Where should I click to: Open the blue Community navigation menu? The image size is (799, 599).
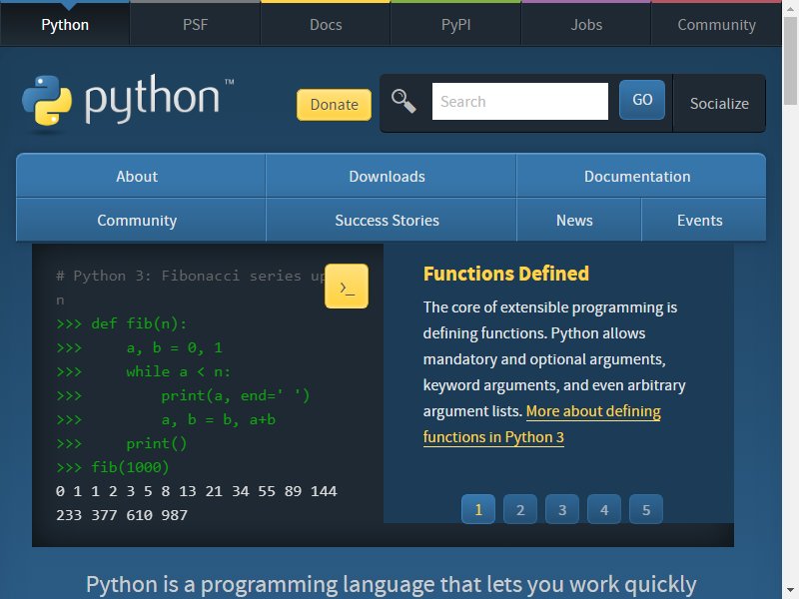click(x=141, y=220)
